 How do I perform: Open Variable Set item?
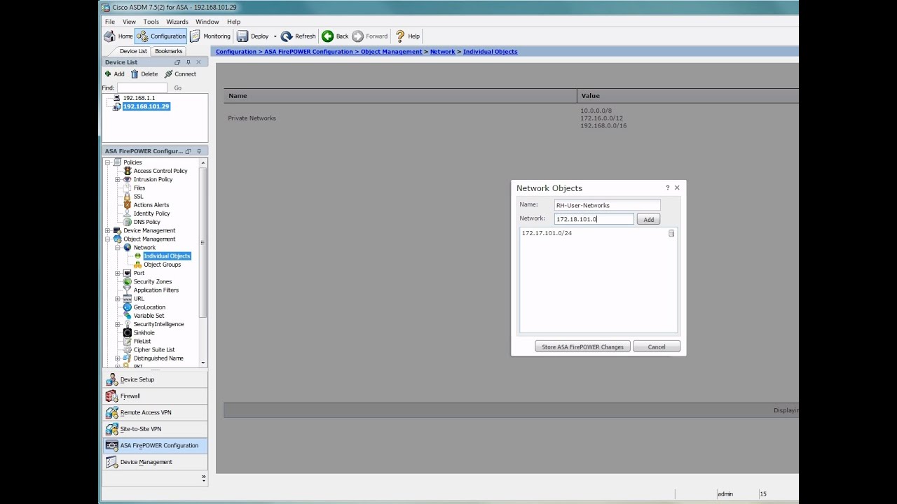point(149,316)
